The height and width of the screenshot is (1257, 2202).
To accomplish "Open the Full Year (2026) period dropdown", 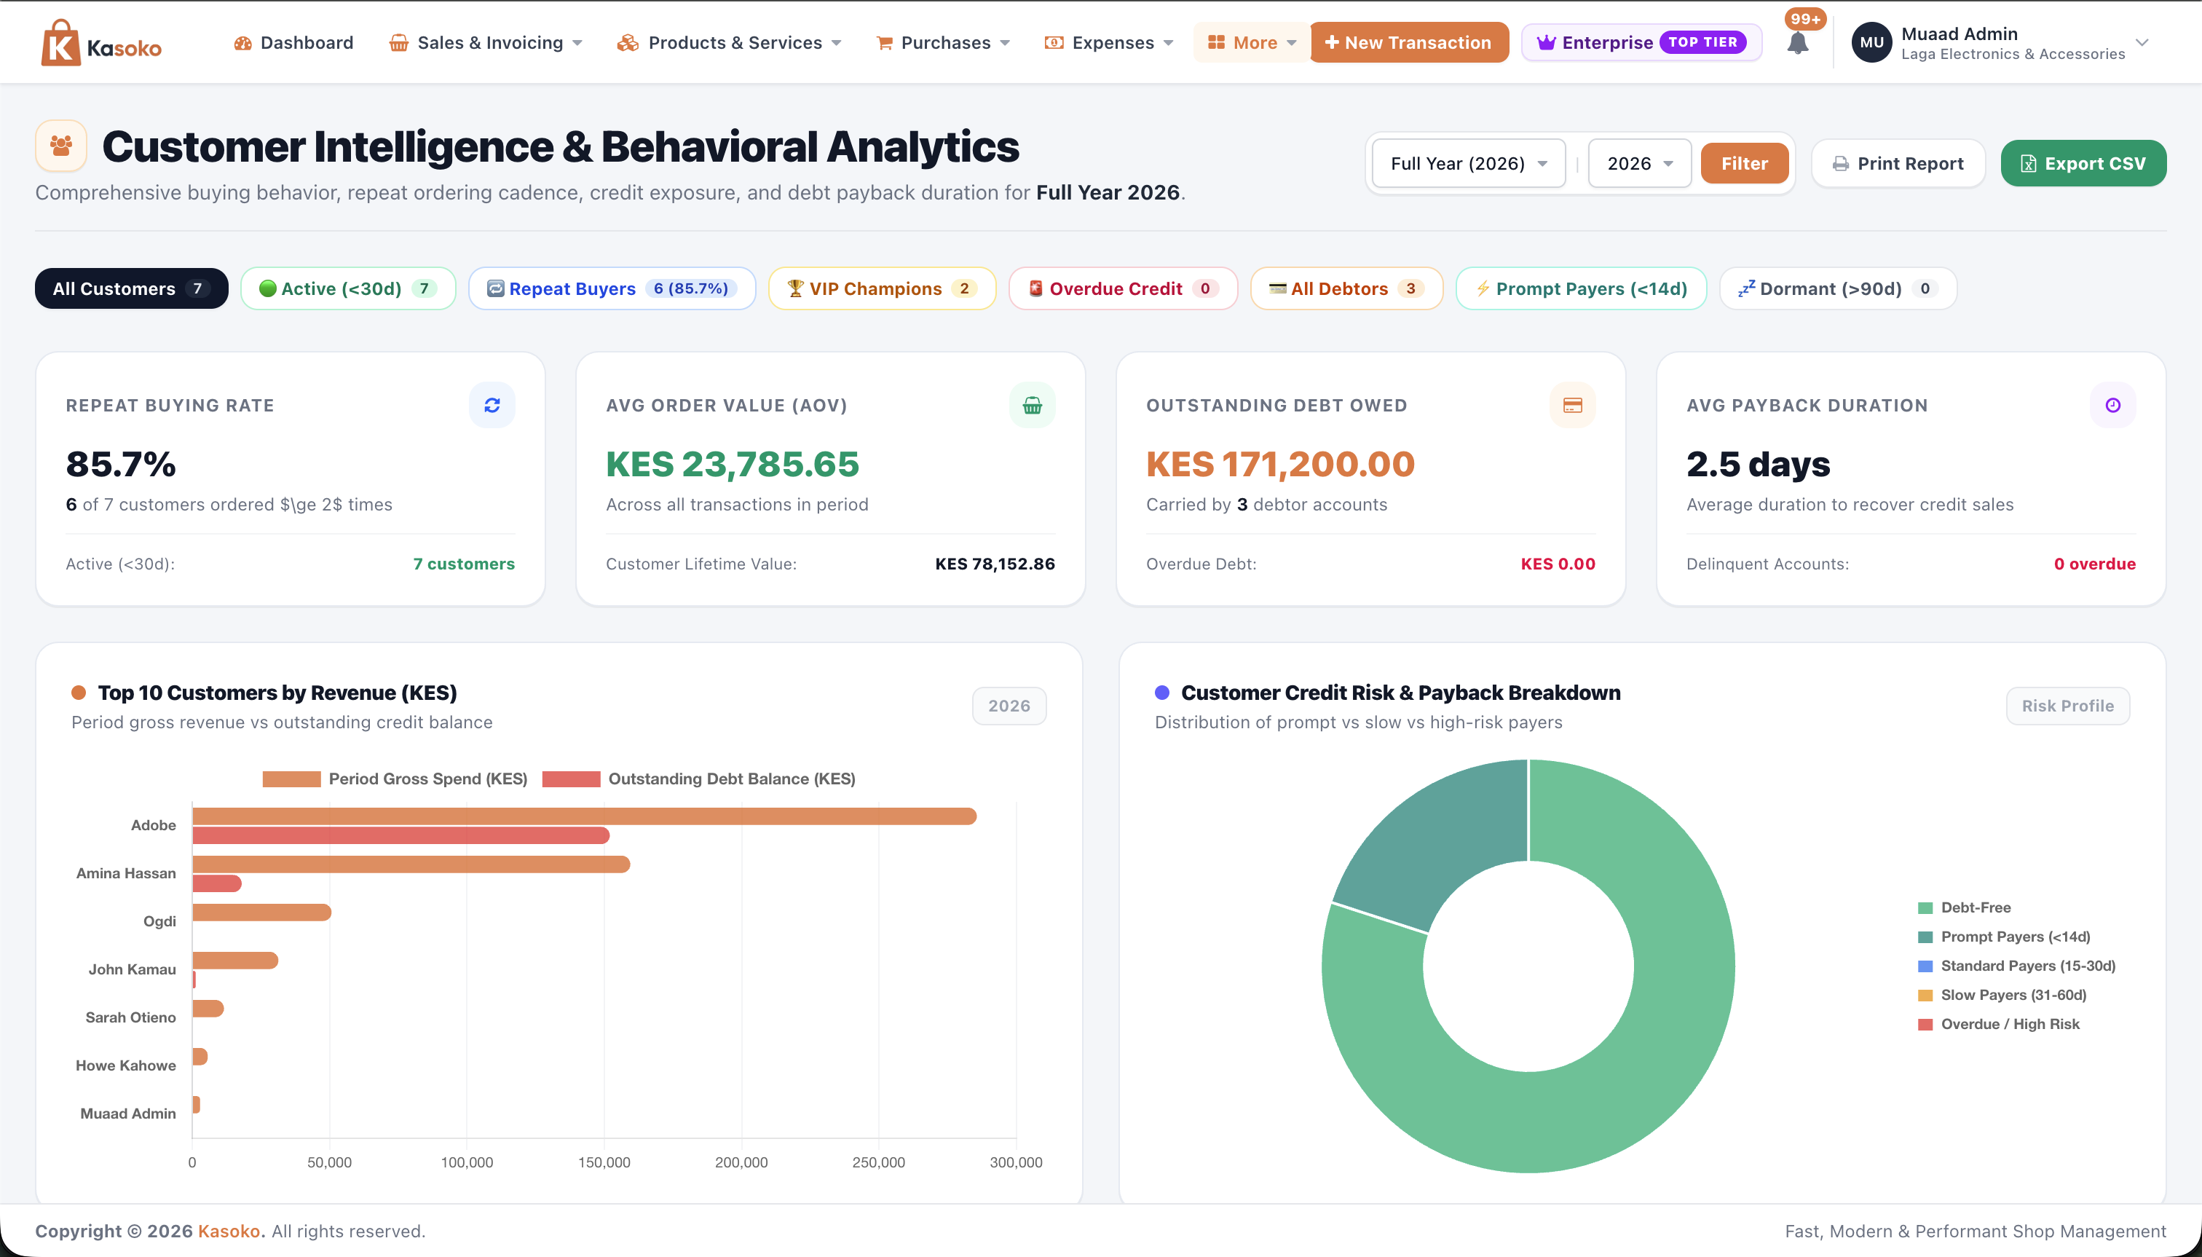I will coord(1468,164).
